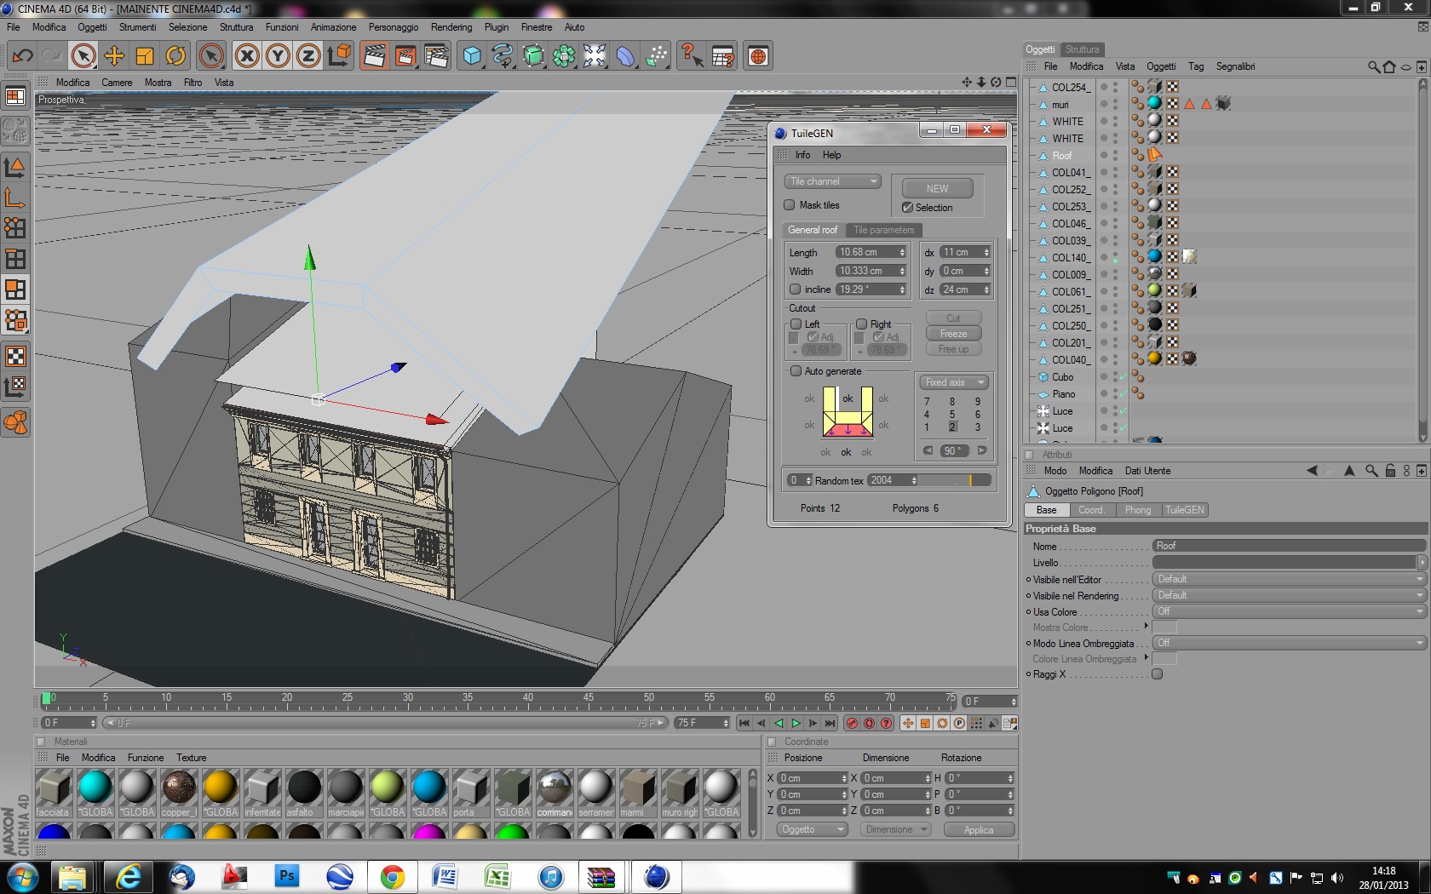Click the Applica button in Coordinate panel
Screen dimensions: 1431x894
pyautogui.click(x=979, y=829)
